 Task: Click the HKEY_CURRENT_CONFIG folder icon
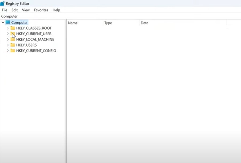(13, 51)
